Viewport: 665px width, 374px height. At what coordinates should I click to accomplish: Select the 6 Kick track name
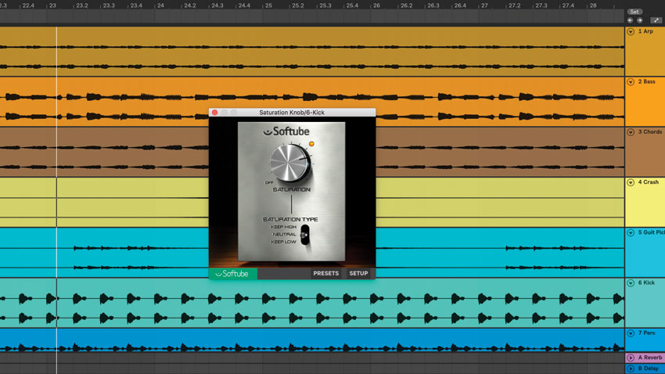tap(646, 282)
